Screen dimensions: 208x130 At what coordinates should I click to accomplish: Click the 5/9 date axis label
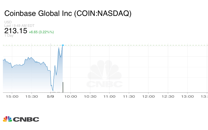51,96
